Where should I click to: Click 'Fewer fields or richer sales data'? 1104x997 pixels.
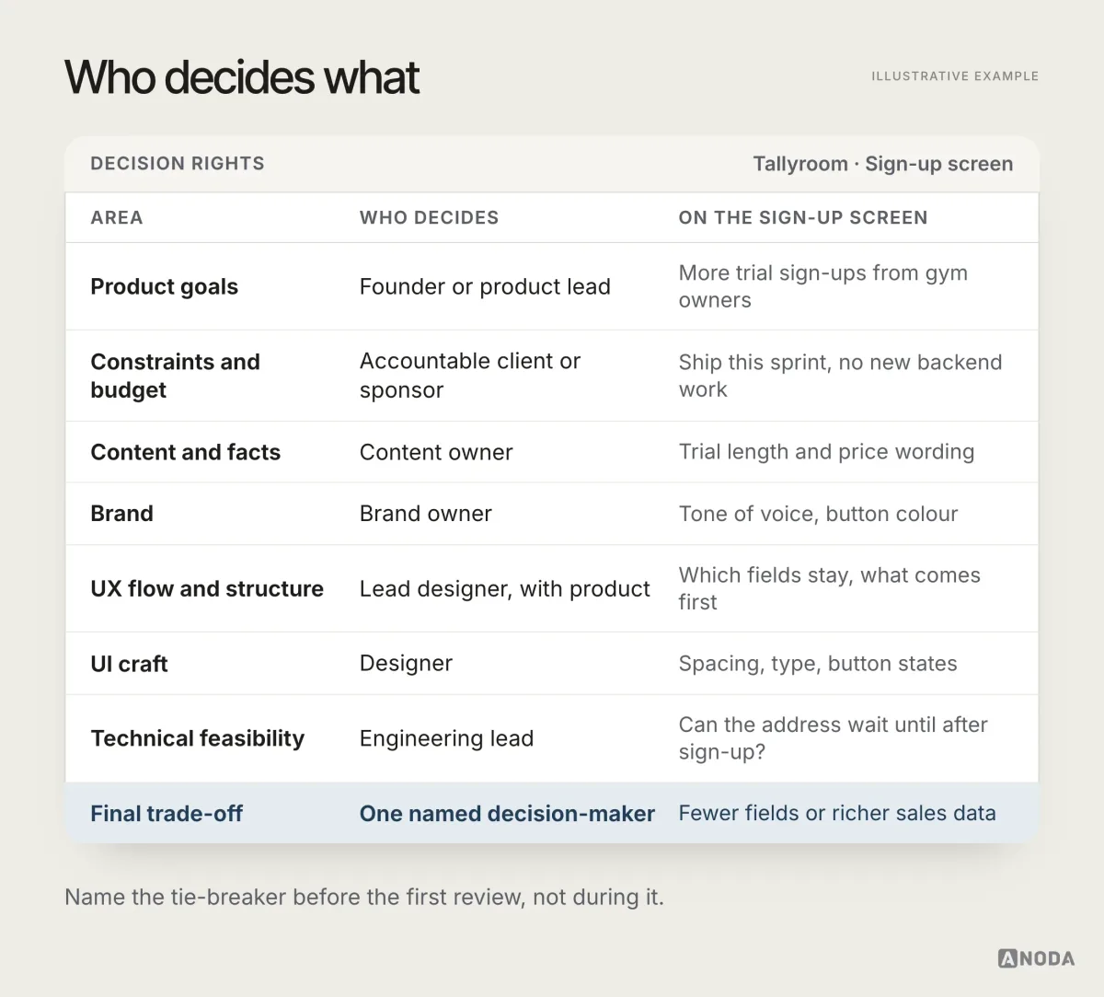click(x=837, y=814)
